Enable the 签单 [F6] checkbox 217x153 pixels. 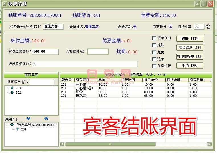click(x=154, y=38)
